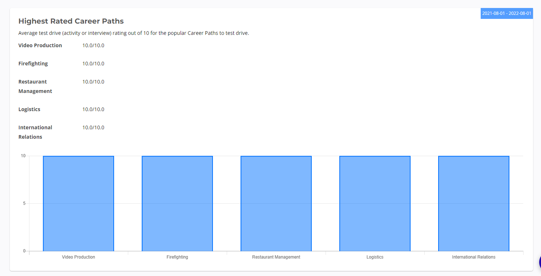Click Restaurant Management label in ratings list
Viewport: 541px width, 276px height.
click(x=35, y=86)
